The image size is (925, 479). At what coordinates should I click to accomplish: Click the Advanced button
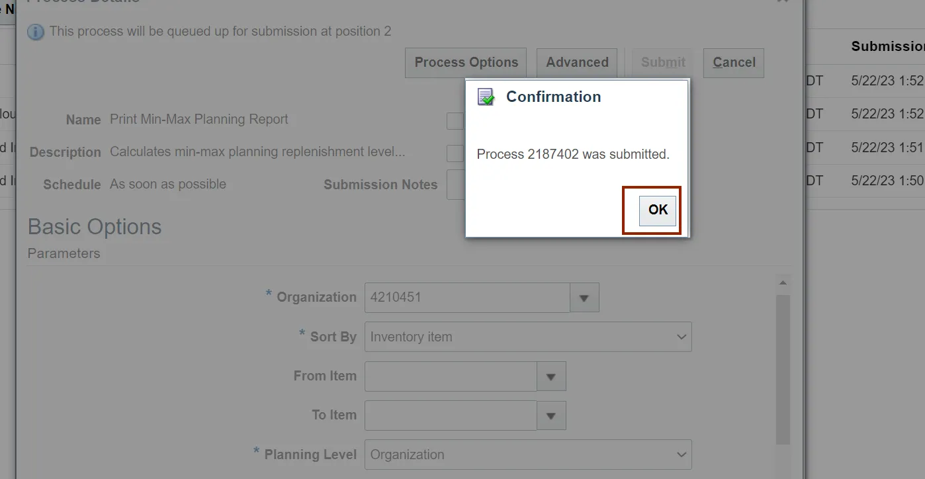[x=577, y=63]
